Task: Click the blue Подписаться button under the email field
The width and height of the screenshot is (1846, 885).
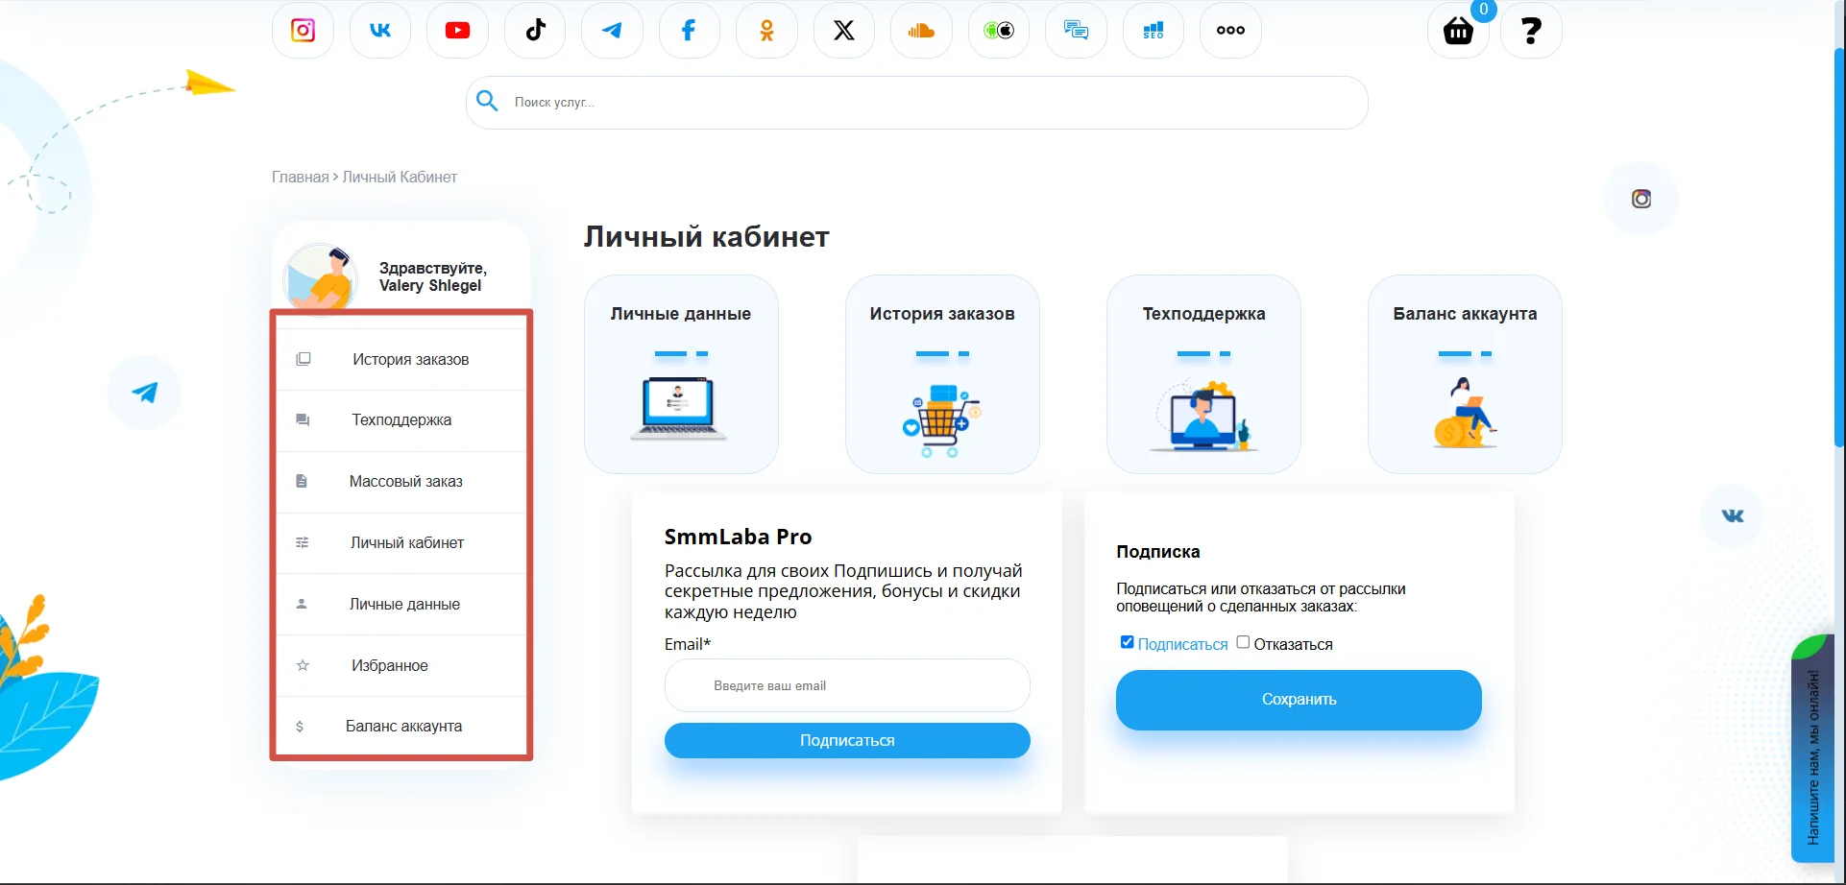Action: (847, 740)
